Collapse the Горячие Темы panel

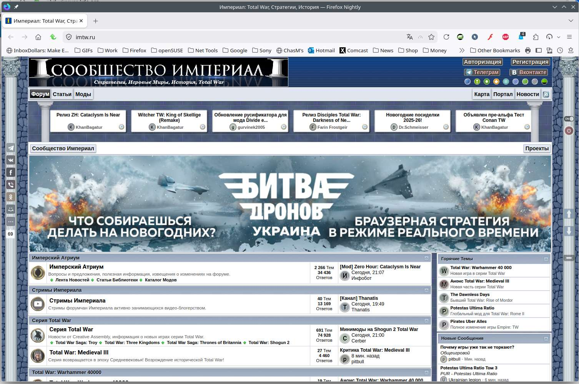[546, 259]
